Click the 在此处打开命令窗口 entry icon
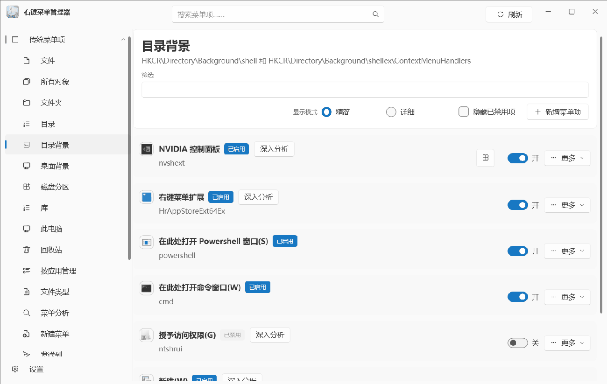Viewport: 607px width, 384px height. 147,288
